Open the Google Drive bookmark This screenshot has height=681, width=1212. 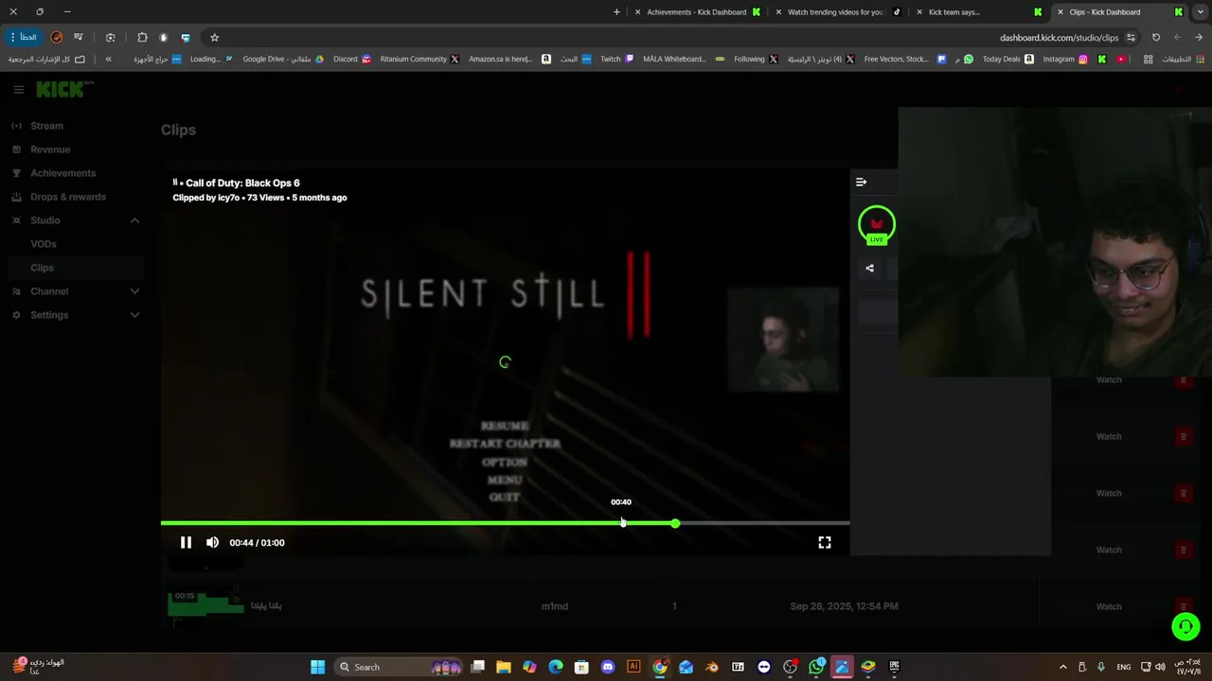click(283, 59)
